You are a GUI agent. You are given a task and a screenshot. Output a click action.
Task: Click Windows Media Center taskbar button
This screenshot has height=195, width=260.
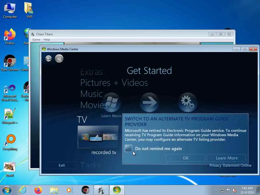point(117,190)
